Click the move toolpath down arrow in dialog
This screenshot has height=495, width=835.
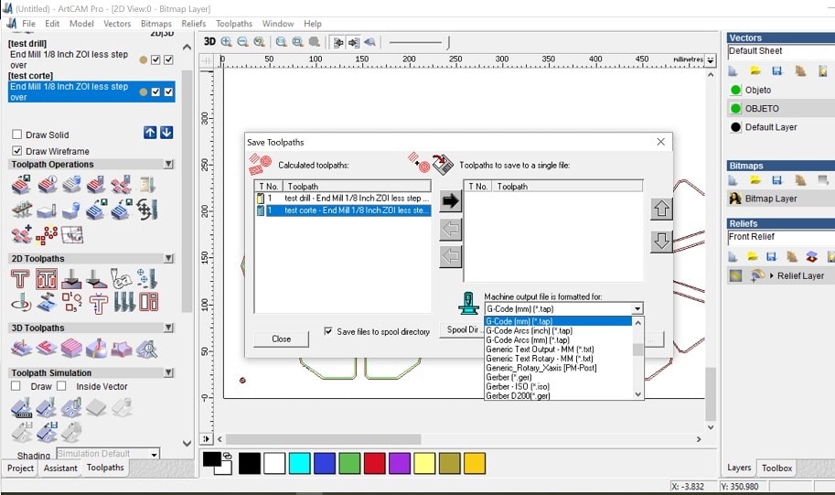click(x=661, y=242)
